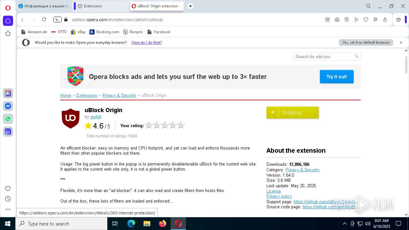This screenshot has height=230, width=409.
Task: Click 'Yes, set it as default browser'
Action: pos(366,42)
